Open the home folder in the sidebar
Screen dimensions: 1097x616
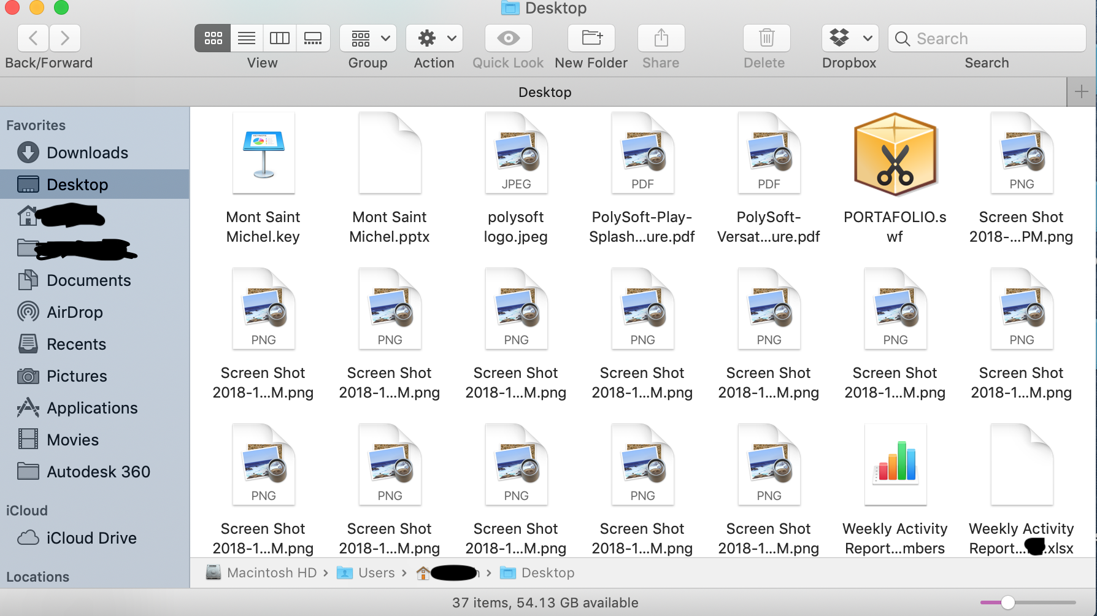point(94,216)
